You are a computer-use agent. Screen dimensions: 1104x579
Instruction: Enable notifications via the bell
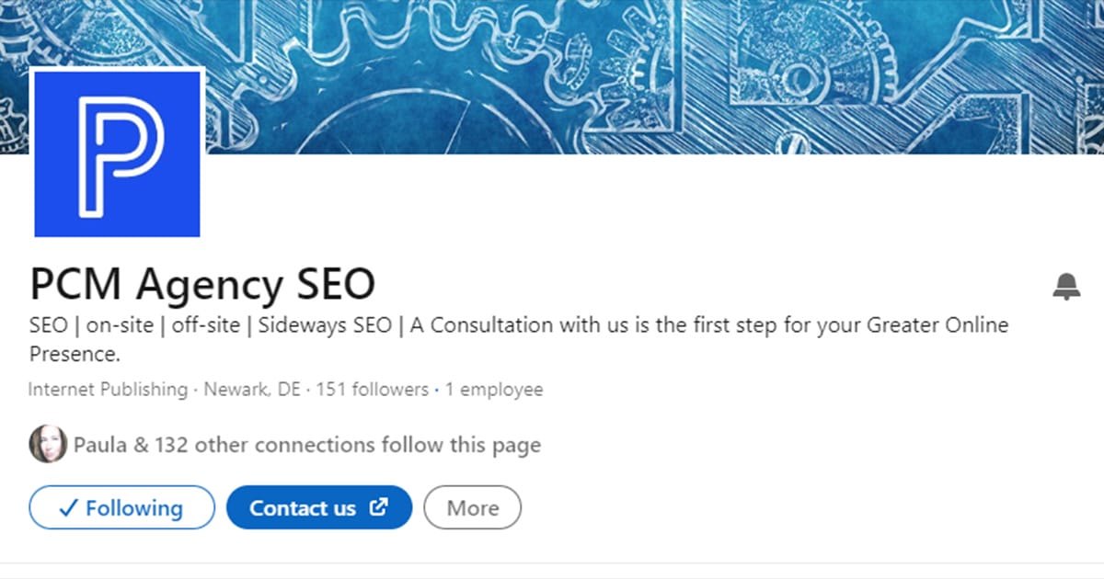point(1067,286)
